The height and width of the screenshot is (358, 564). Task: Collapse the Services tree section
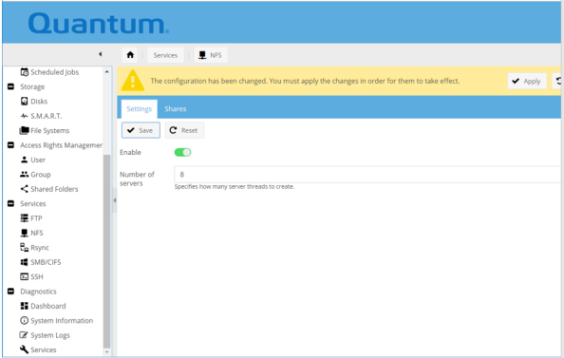10,203
